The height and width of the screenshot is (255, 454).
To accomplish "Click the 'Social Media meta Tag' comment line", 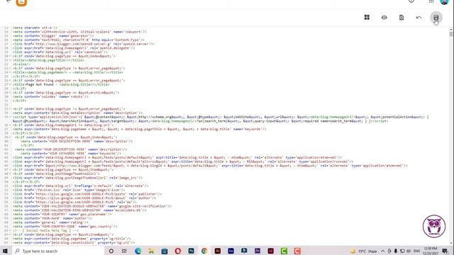I will [x=45, y=230].
